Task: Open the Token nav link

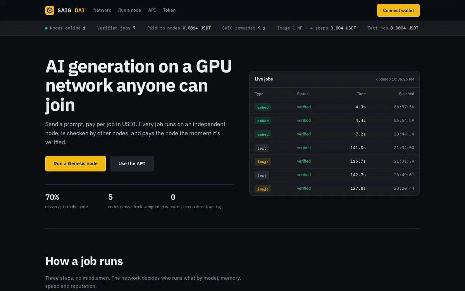Action: pyautogui.click(x=169, y=10)
